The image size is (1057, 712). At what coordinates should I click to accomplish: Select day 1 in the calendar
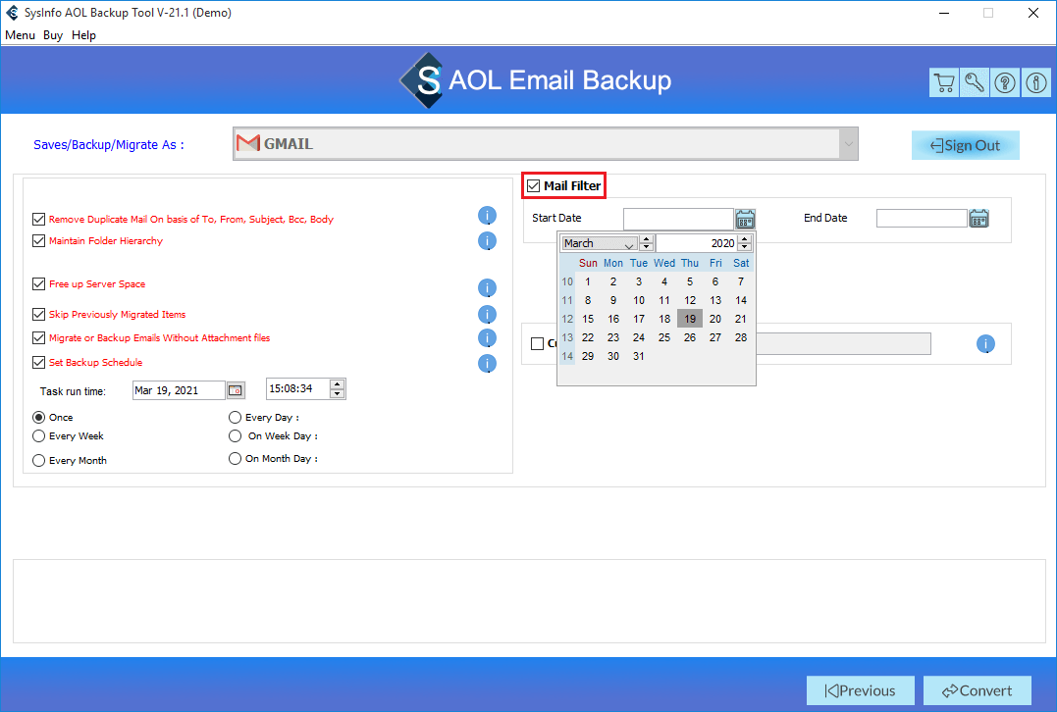pyautogui.click(x=588, y=281)
